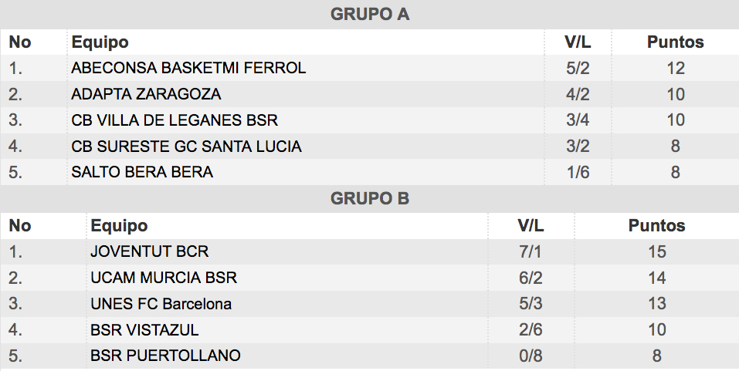
Task: Click BSR VISTAZUL team name
Action: click(144, 330)
